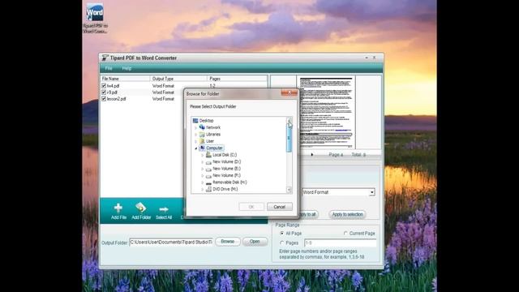Select New Volume (E:) drive icon

point(208,169)
